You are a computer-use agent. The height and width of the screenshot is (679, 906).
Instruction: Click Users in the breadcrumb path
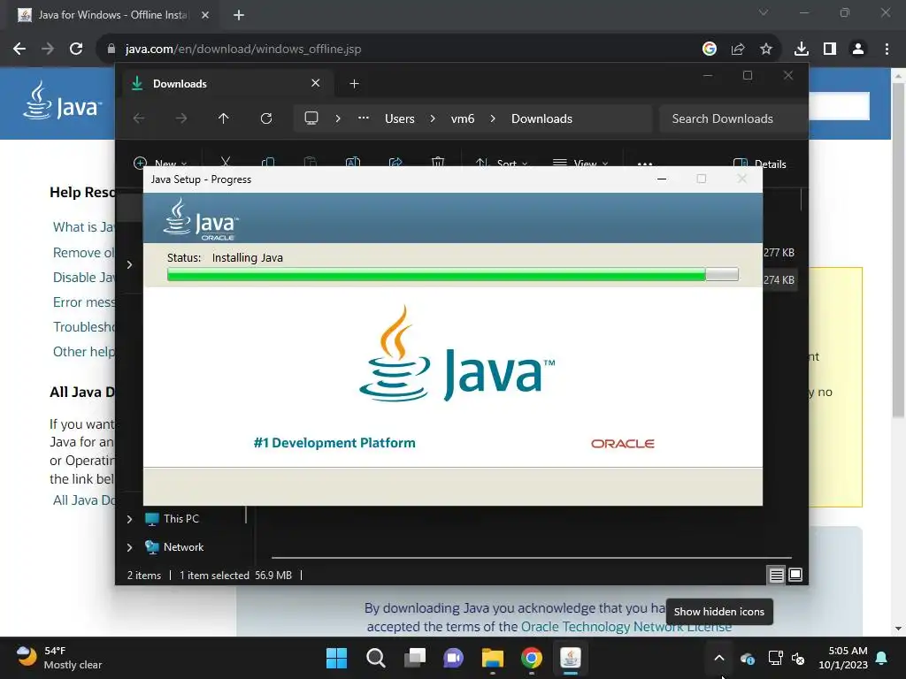point(400,119)
